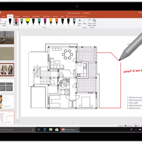The image size is (142, 142).
Task: Click the Draw tab
Action: coord(10,16)
